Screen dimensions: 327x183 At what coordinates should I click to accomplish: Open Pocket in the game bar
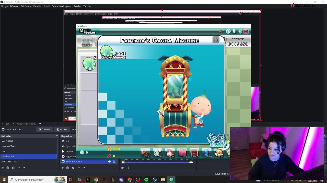tap(195, 153)
